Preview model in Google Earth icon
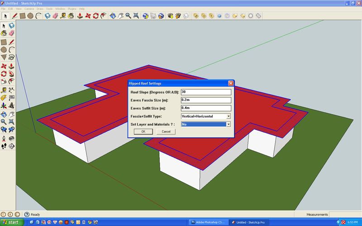Screen dimensions: 362x226 click(161, 16)
